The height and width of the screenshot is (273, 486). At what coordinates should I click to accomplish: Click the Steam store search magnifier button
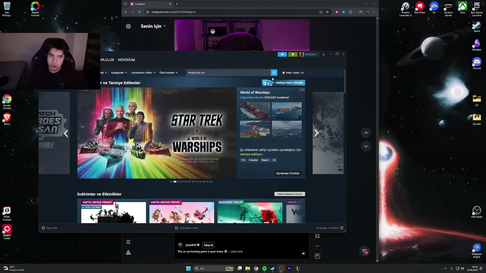coord(274,72)
